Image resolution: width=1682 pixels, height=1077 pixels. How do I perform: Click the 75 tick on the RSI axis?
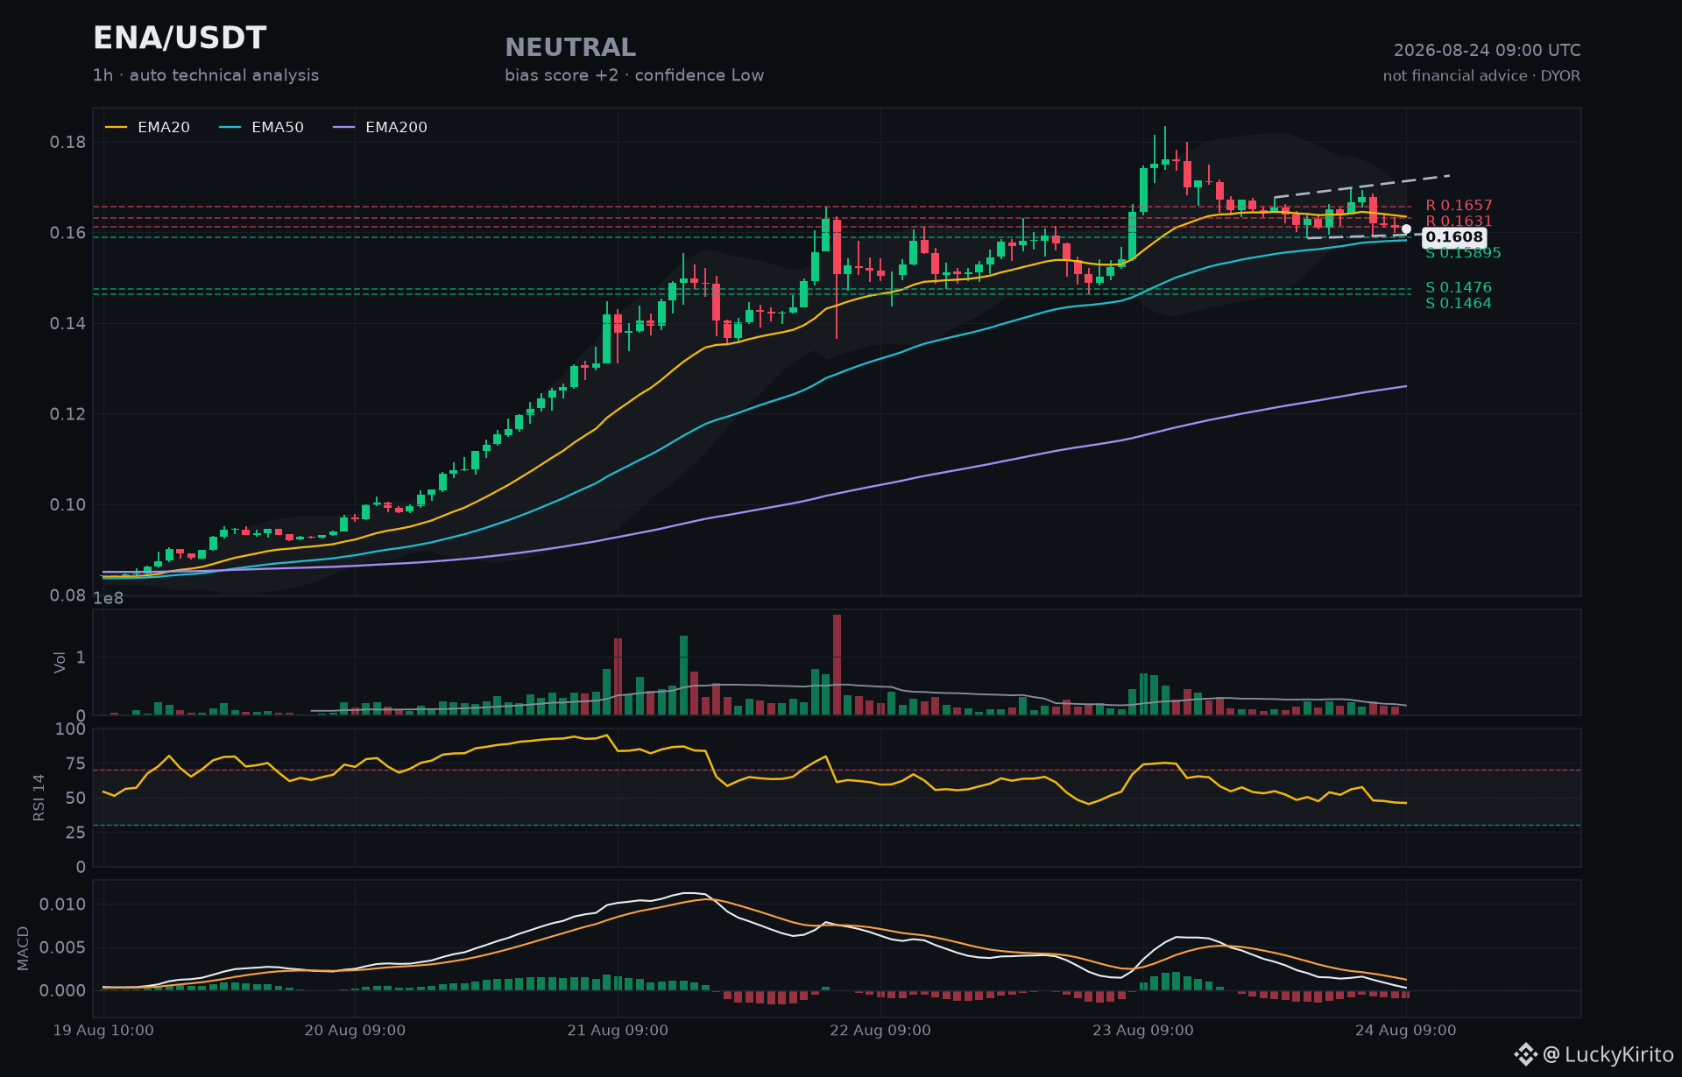pos(76,764)
